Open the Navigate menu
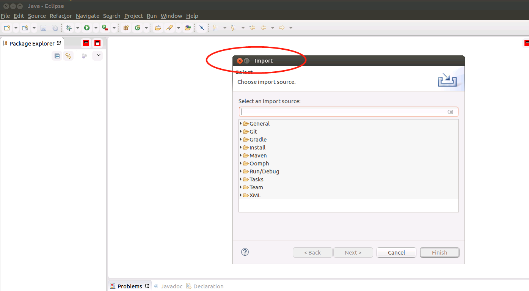 tap(88, 16)
